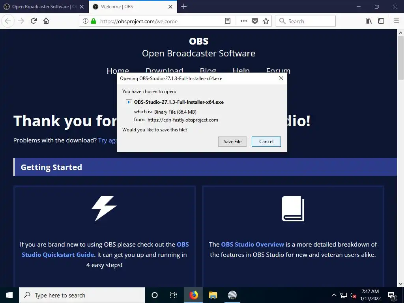The height and width of the screenshot is (303, 404).
Task: Open the Blog navigation link
Action: [x=208, y=71]
